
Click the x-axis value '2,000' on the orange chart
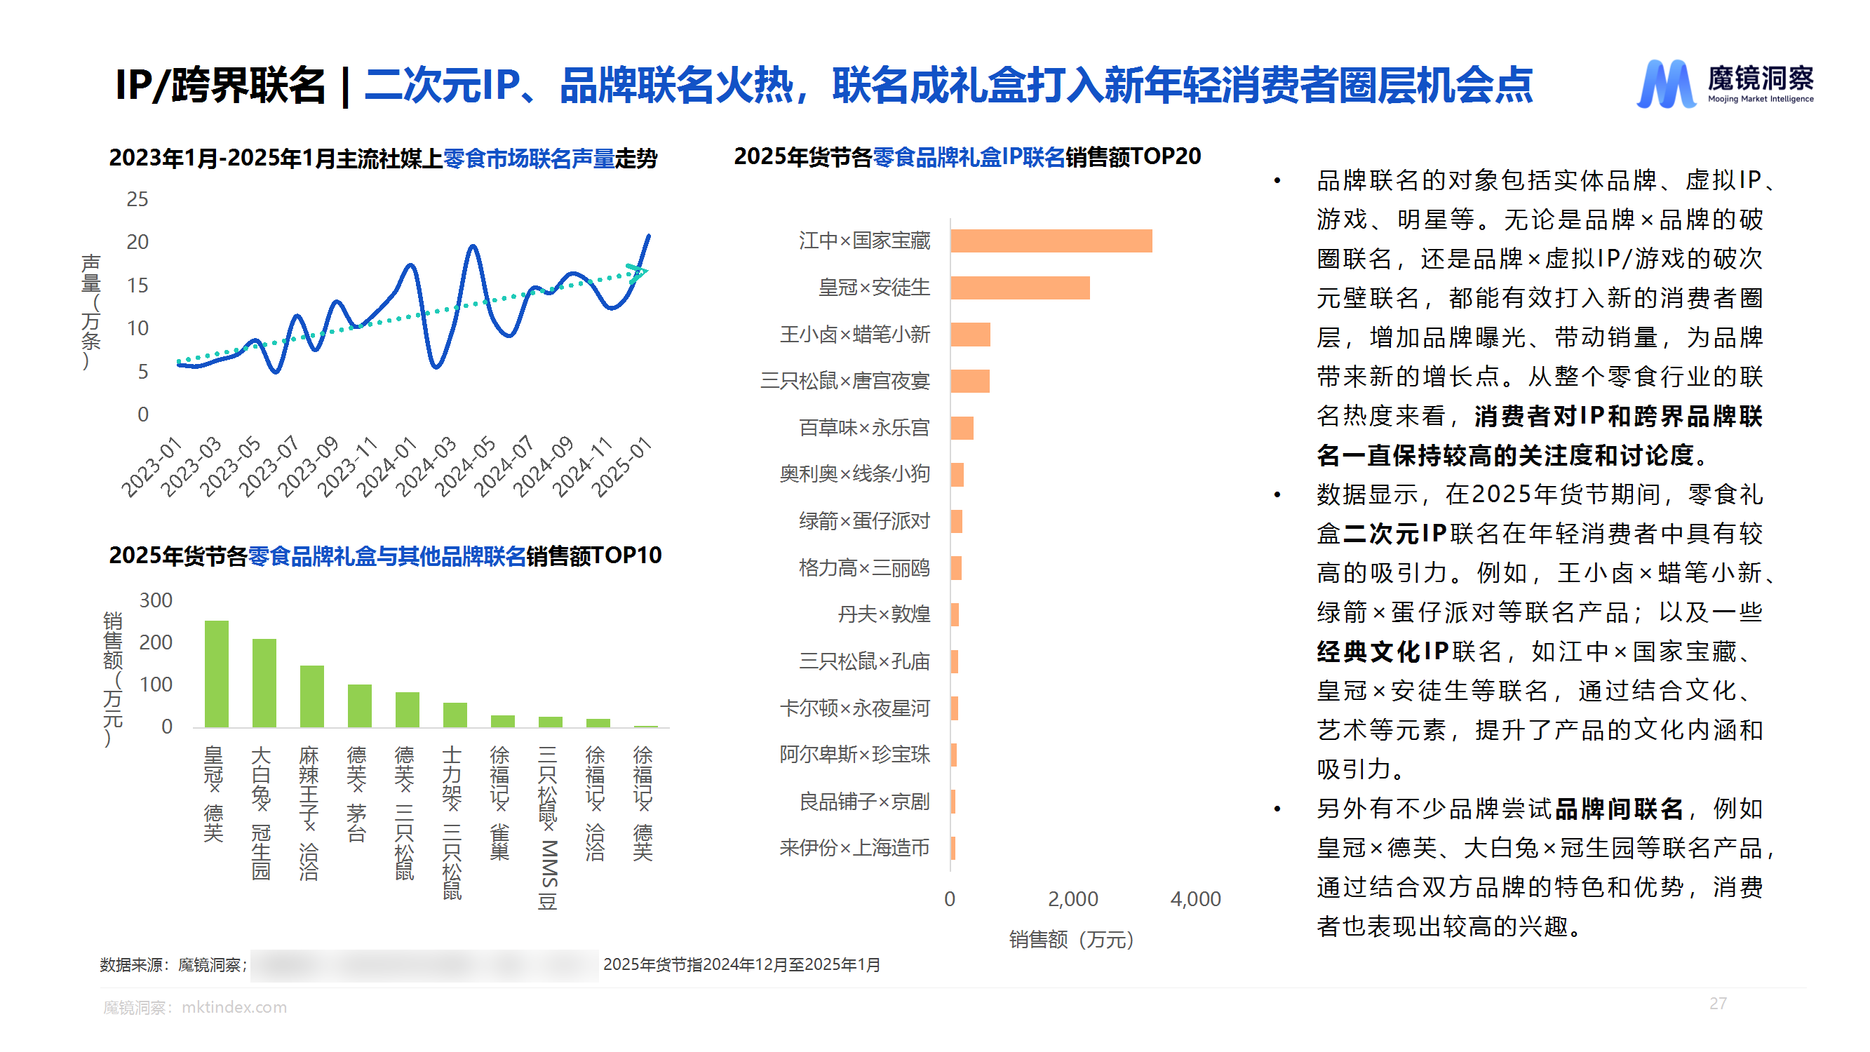tap(1073, 899)
